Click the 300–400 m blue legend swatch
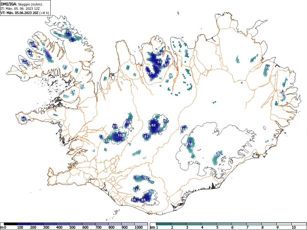The width and height of the screenshot is (307, 230). pyautogui.click(x=50, y=224)
